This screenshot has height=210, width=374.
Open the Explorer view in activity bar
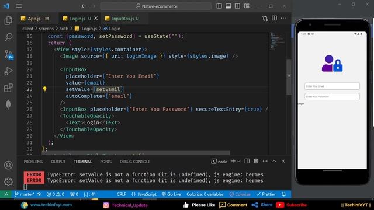tap(8, 21)
